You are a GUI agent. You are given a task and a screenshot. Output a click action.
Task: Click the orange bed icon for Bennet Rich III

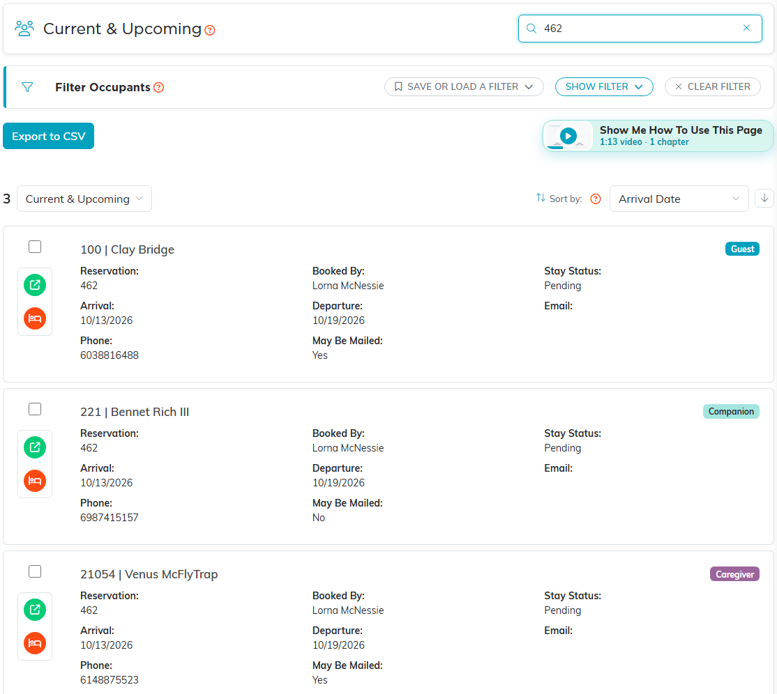point(35,481)
